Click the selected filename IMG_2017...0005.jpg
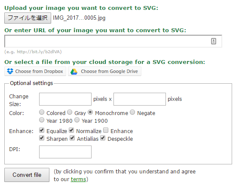Screen dimensions: 242x191 point(79,18)
